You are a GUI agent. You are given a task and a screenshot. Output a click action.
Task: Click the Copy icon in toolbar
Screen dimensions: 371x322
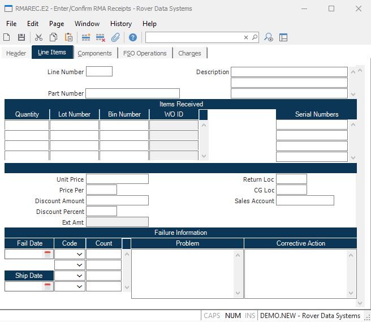(53, 37)
